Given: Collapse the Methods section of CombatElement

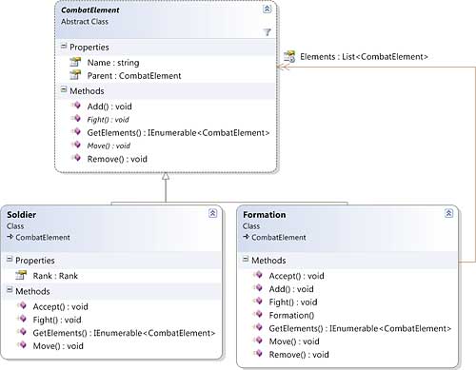Looking at the screenshot, I should tap(64, 90).
